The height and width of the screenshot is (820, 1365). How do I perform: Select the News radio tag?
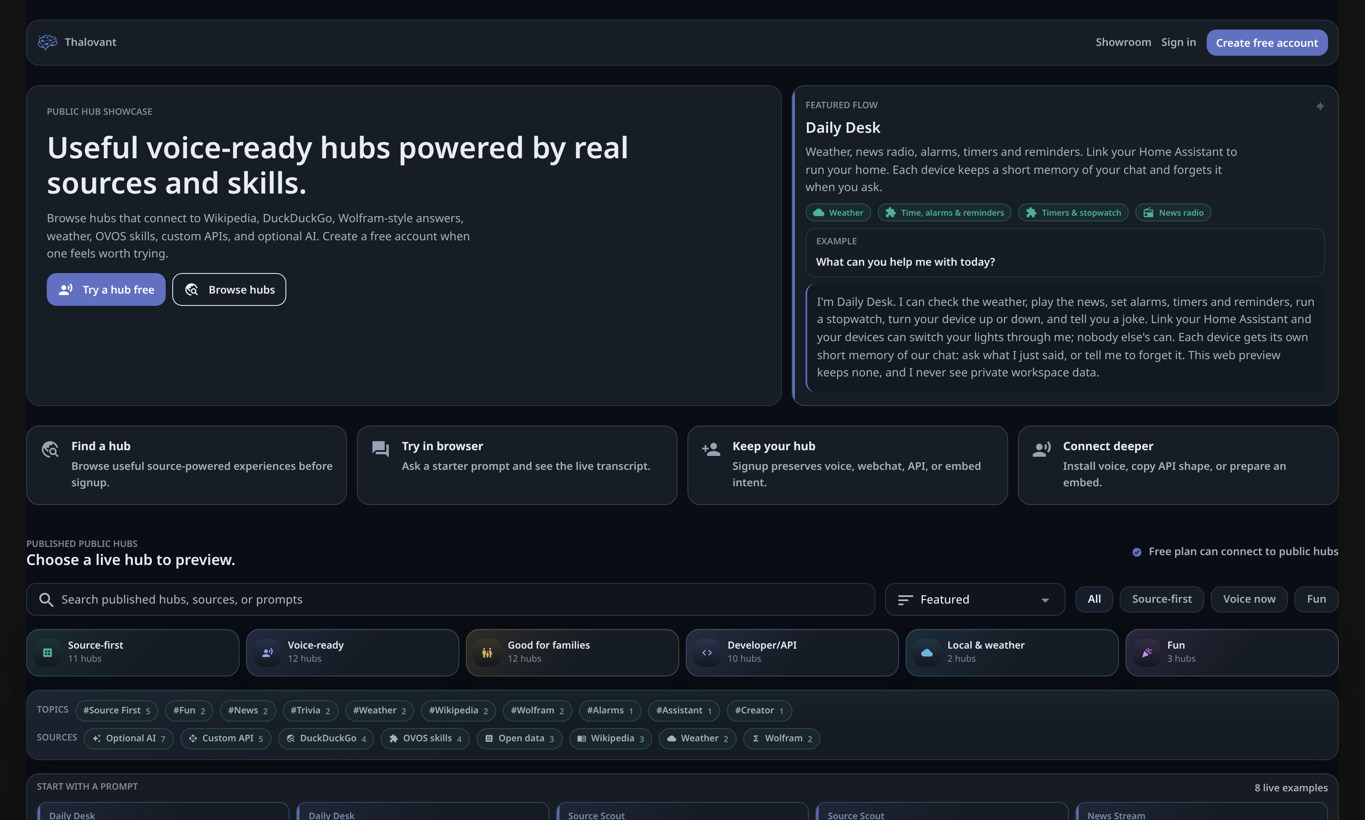[x=1173, y=213]
